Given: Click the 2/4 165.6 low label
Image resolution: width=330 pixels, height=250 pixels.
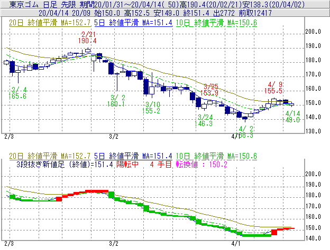Looking at the screenshot, I should (x=17, y=93).
